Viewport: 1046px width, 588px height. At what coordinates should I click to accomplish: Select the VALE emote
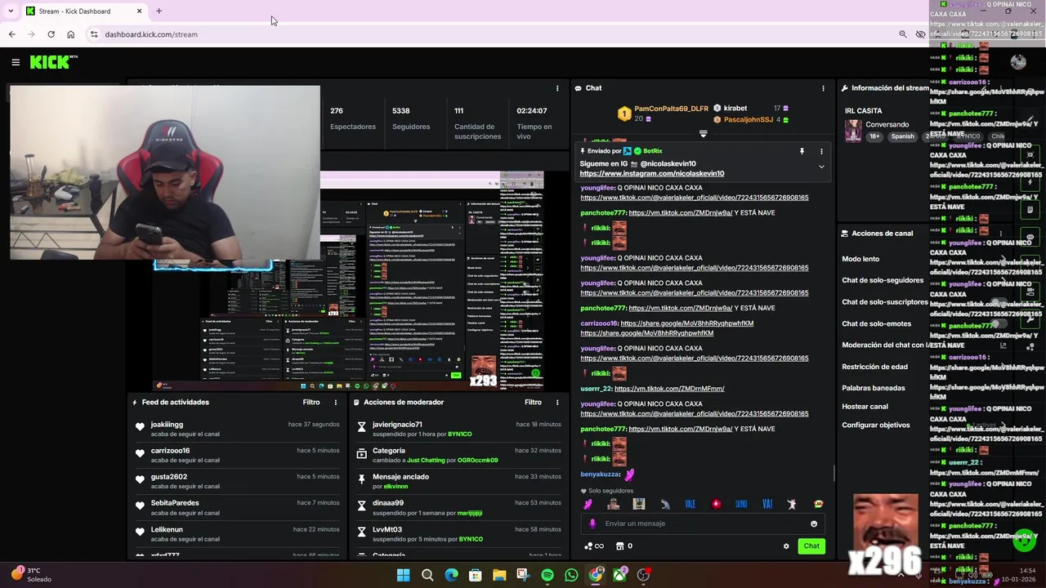[691, 504]
